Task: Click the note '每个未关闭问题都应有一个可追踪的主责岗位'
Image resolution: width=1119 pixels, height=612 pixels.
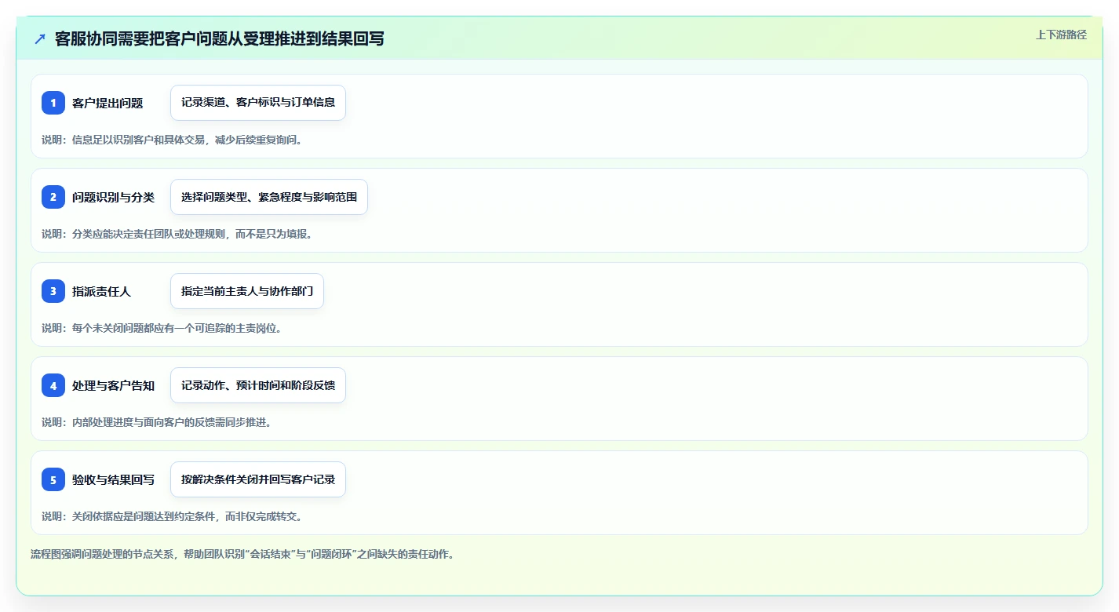Action: 174,328
